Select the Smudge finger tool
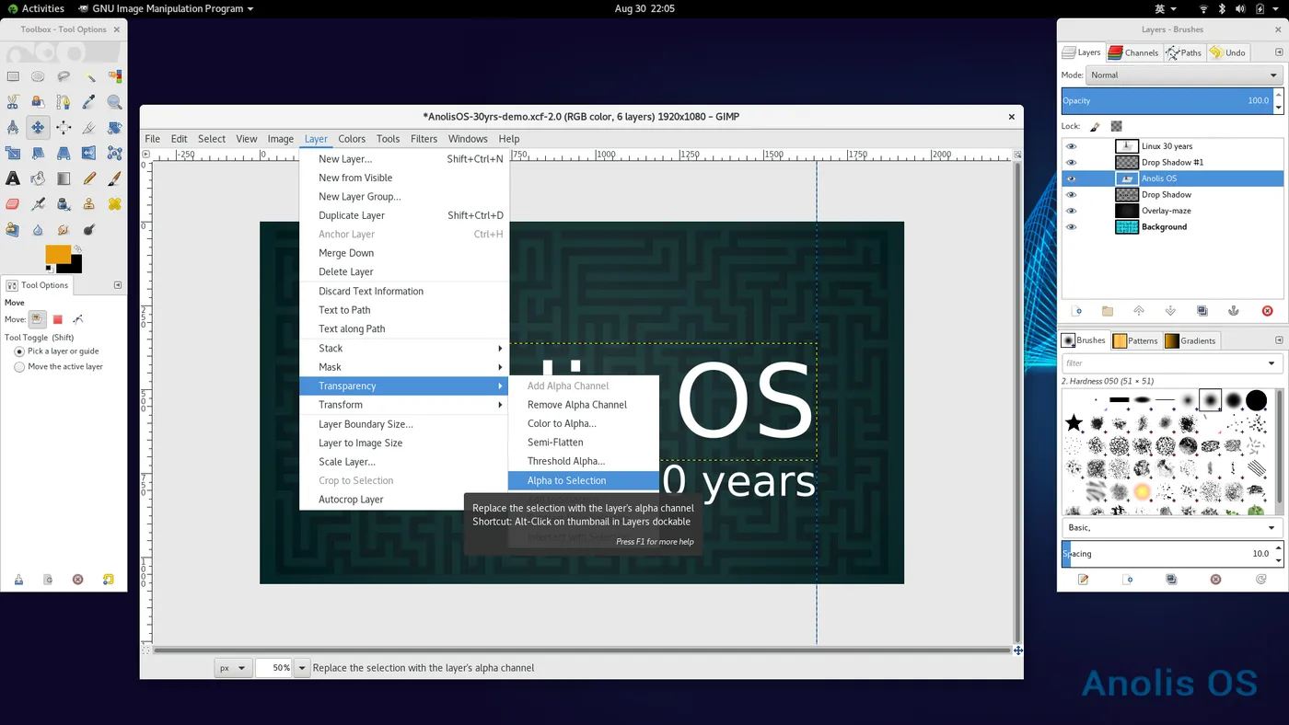The height and width of the screenshot is (725, 1289). 64,230
